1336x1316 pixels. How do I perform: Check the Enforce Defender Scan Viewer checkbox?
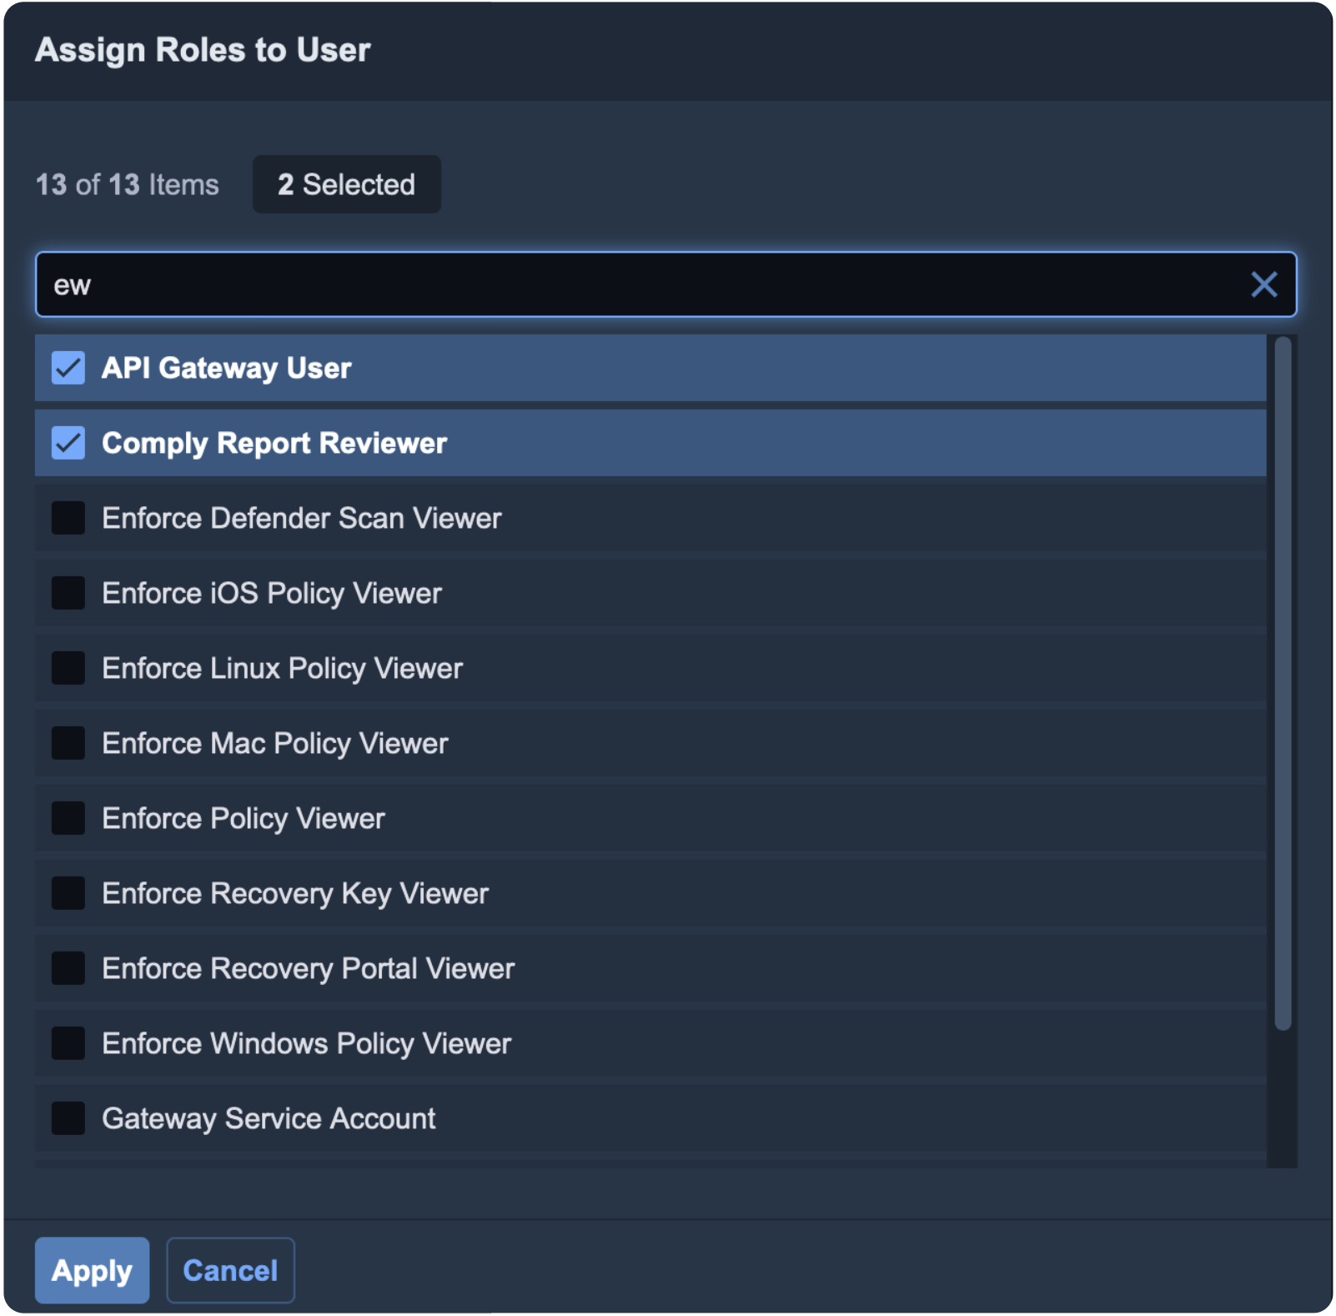68,518
